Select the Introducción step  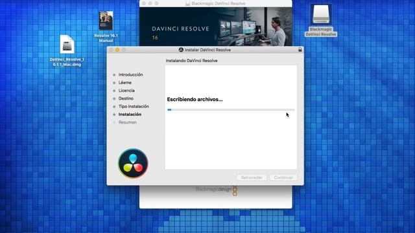(130, 75)
